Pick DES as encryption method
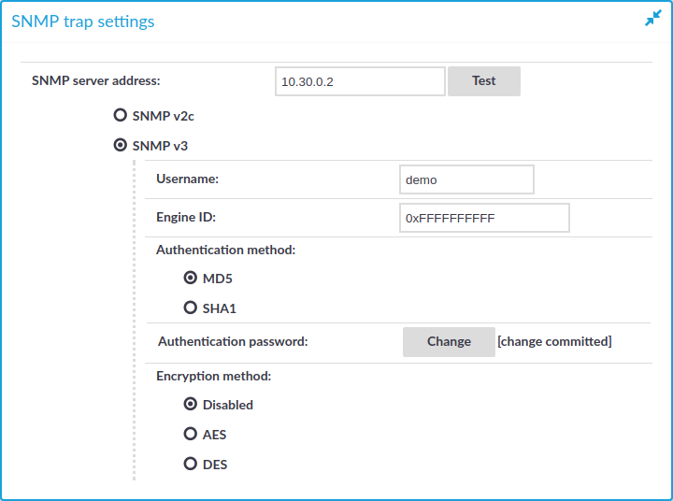This screenshot has height=501, width=673. coord(191,465)
